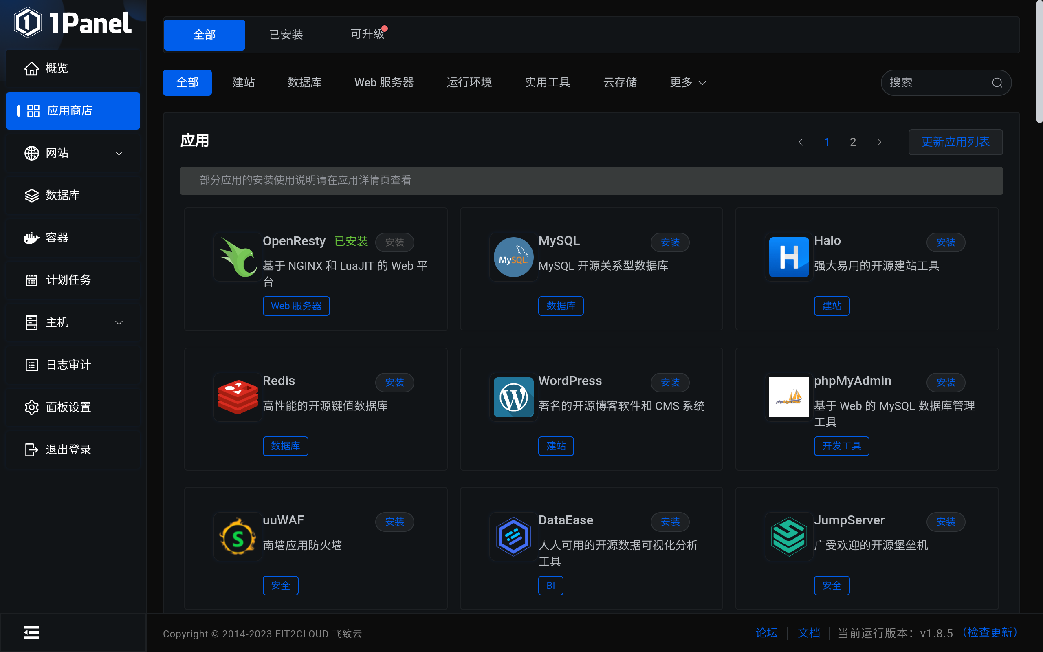This screenshot has width=1043, height=652.
Task: Collapse the sidebar with the menu fold icon
Action: click(31, 632)
